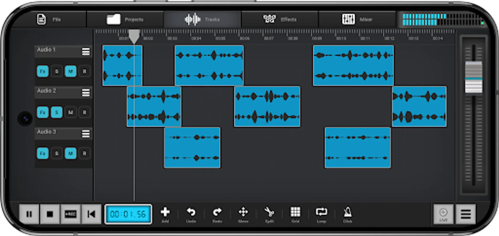Screen dimensions: 499x236
Task: Toggle the Grid snapping icon
Action: tap(296, 212)
